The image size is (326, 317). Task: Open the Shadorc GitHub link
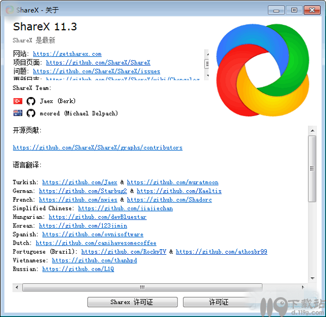click(169, 200)
